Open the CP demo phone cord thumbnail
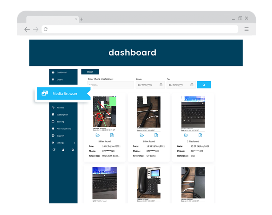 [149, 112]
